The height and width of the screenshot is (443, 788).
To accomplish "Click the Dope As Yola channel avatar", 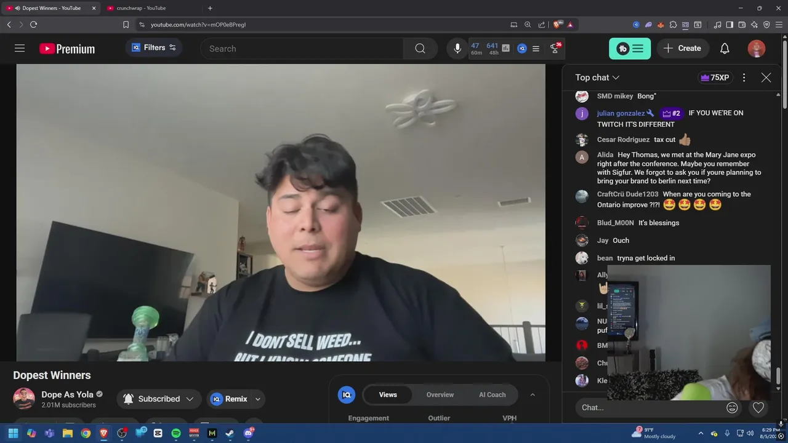I will click(x=24, y=399).
